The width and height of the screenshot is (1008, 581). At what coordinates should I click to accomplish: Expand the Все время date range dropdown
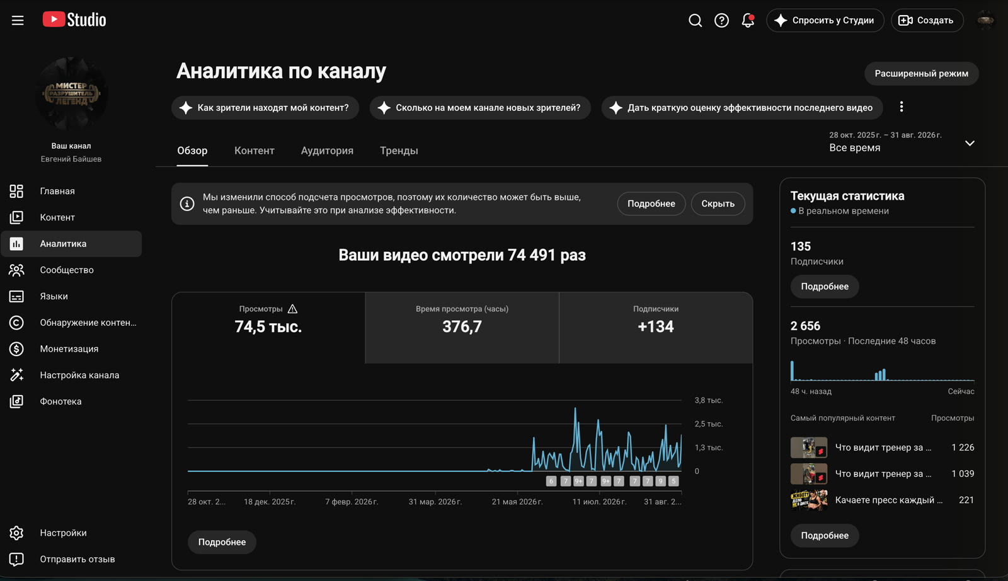[x=902, y=143]
